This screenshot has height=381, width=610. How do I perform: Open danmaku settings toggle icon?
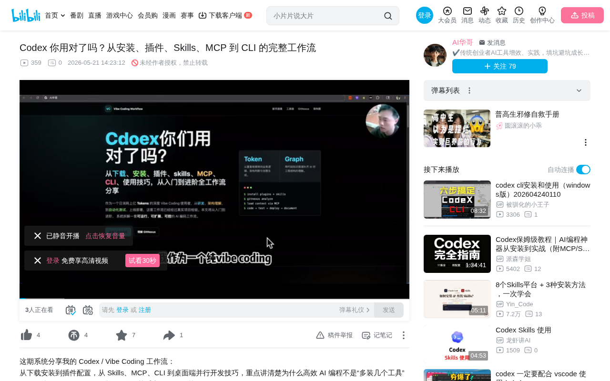point(88,310)
